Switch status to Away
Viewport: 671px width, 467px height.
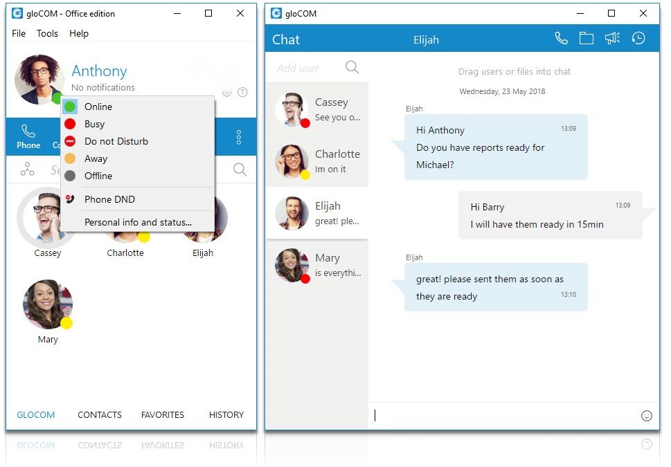pyautogui.click(x=96, y=158)
